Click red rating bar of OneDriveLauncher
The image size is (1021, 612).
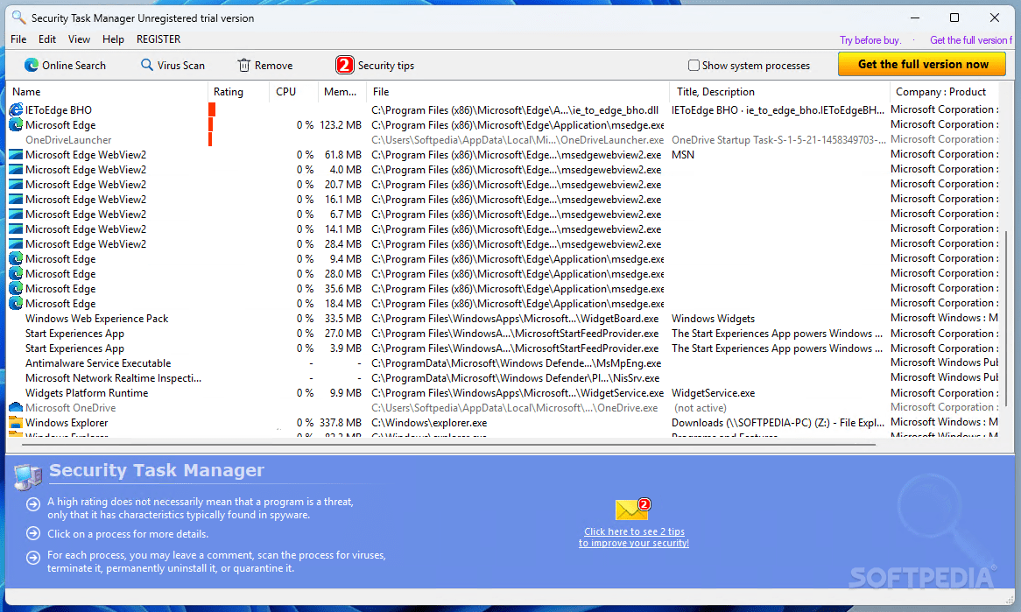(x=209, y=140)
